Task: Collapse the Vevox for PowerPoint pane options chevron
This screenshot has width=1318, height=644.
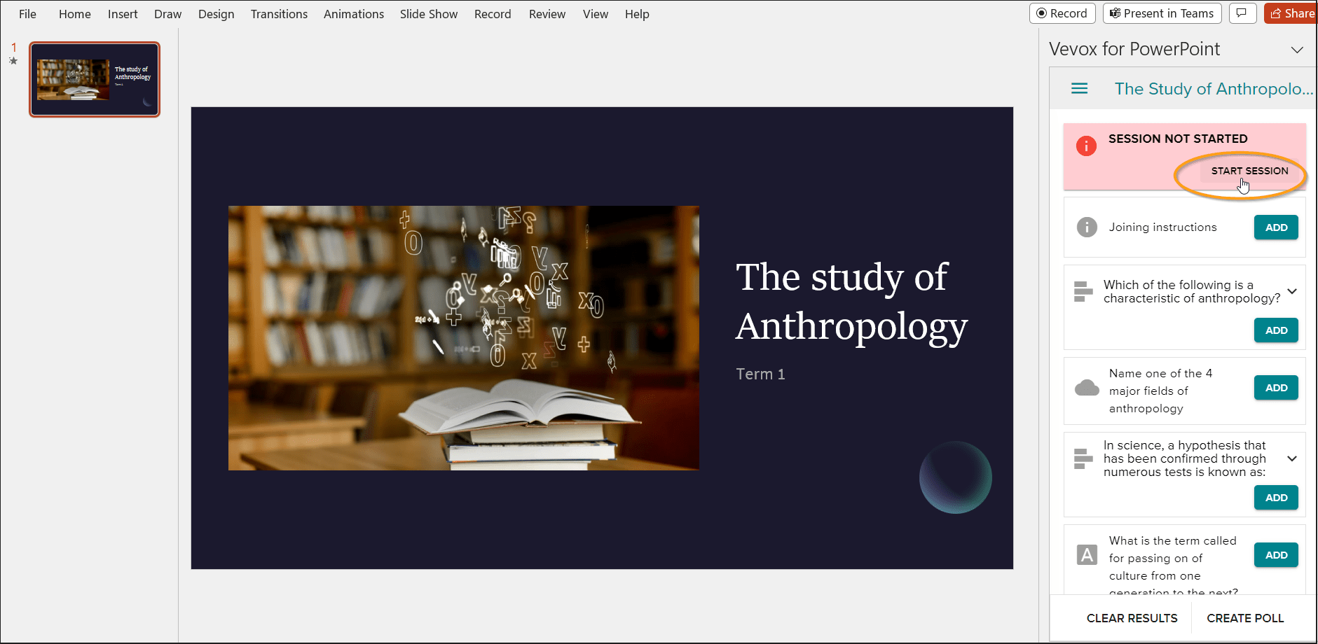Action: pos(1297,50)
